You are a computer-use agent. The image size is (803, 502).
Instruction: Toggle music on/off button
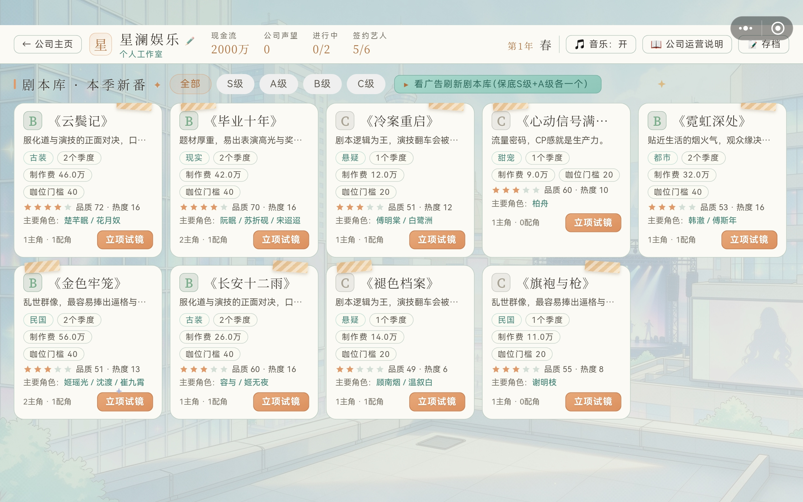coord(601,44)
